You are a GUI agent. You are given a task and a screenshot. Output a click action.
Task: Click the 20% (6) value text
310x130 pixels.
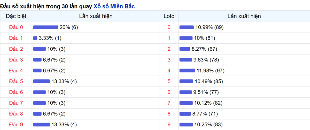click(68, 27)
